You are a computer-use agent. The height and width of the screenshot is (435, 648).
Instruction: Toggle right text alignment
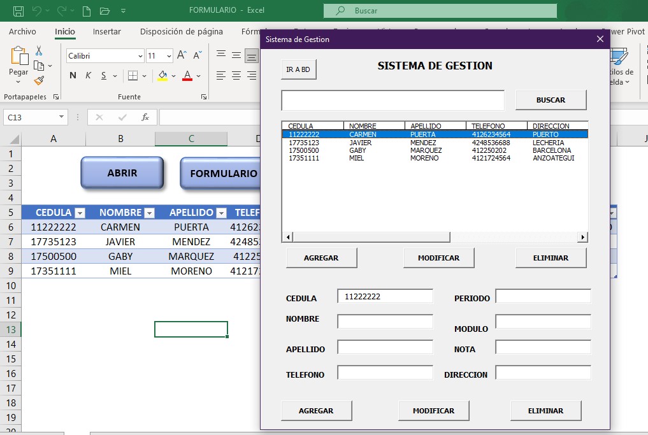coord(252,76)
